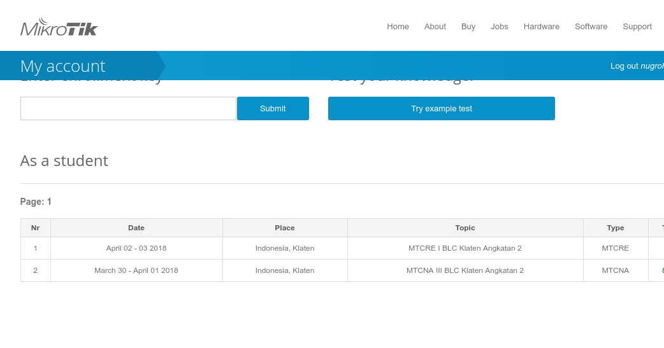Select the 'March 30 - April 01 2018' cell
664x348 pixels.
click(136, 270)
